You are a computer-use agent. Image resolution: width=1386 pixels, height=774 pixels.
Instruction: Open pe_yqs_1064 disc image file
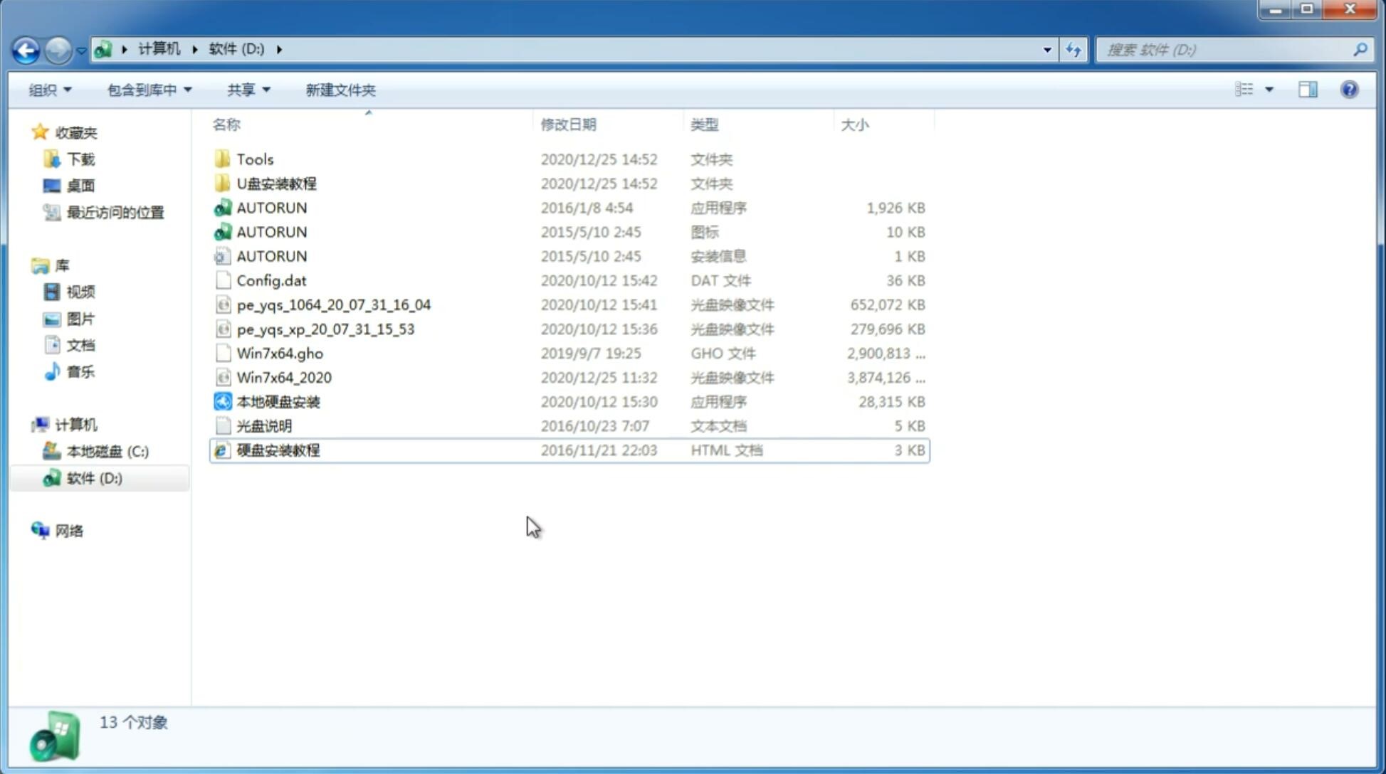[334, 304]
